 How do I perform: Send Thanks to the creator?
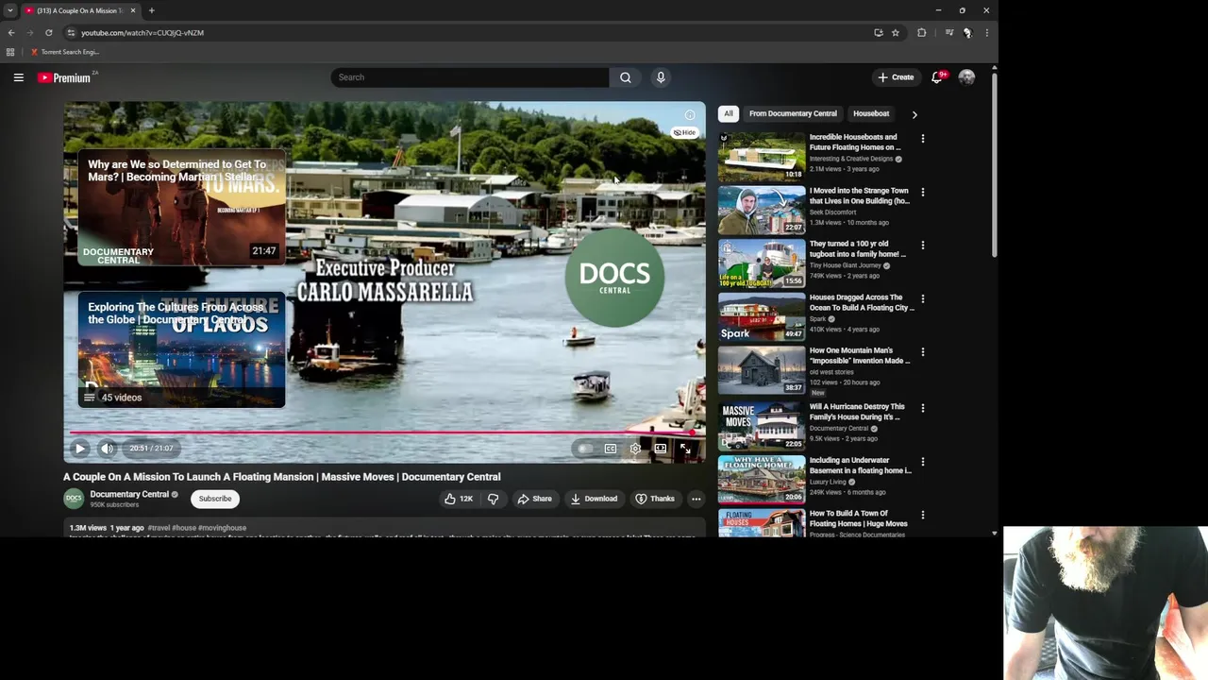click(655, 499)
